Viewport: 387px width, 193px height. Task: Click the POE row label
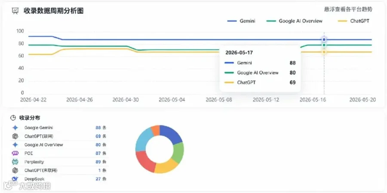tap(29, 154)
